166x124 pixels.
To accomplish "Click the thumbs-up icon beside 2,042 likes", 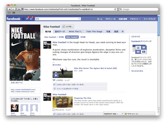I will point(55,85).
